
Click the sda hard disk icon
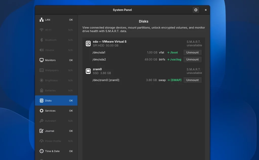coord(88,44)
